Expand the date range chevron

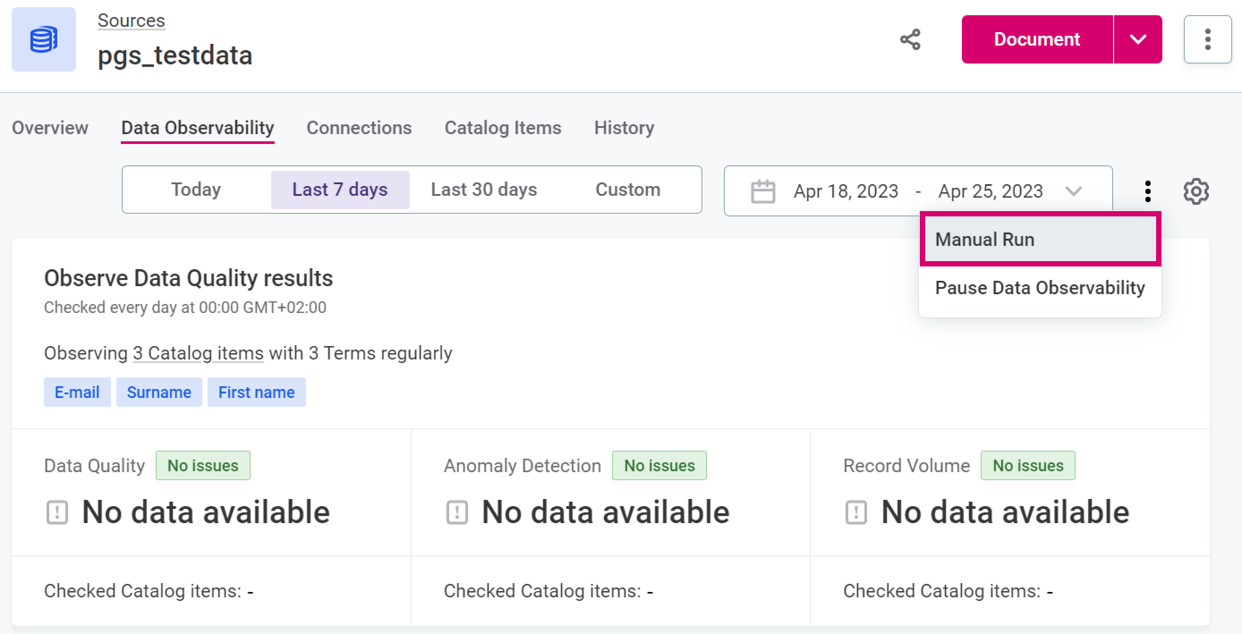1073,192
